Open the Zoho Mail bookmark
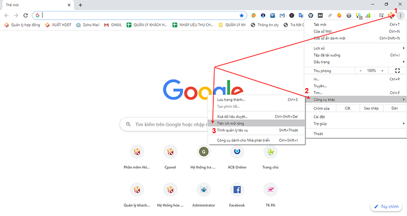Viewport: 407px width, 216px height. [x=87, y=25]
